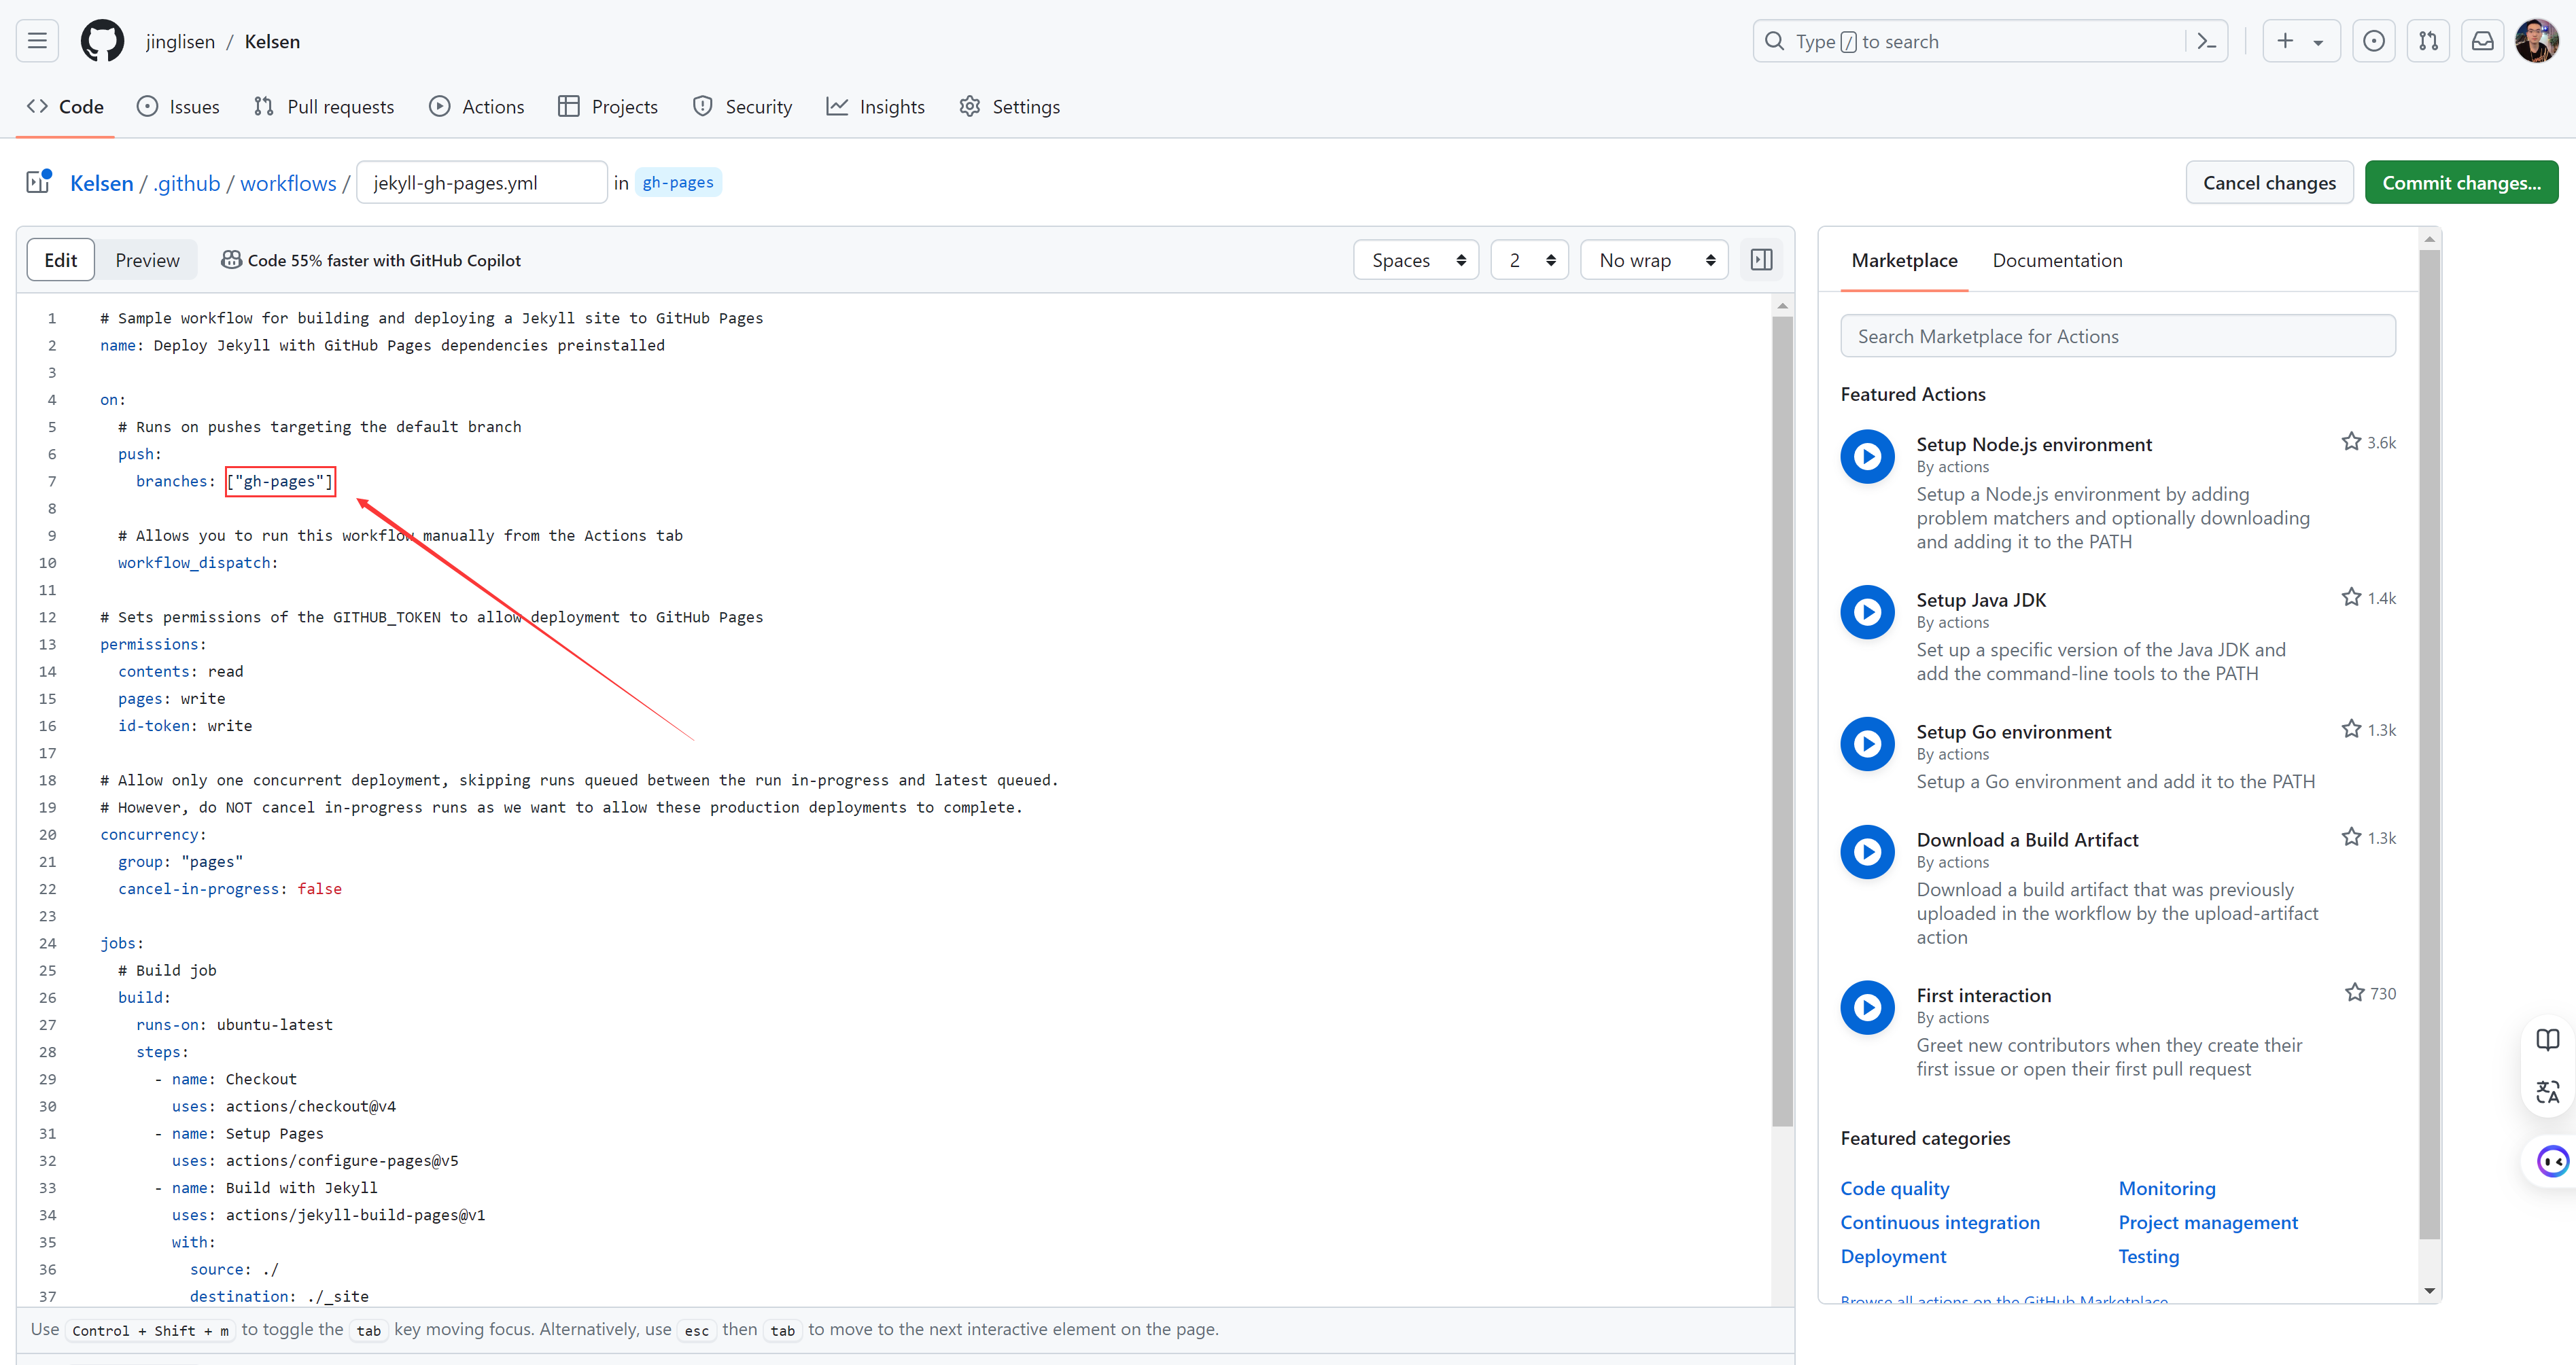
Task: Open the Pull requests tab
Action: tap(324, 106)
